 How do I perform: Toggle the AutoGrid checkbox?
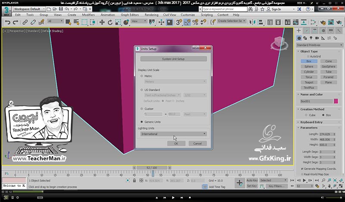(x=308, y=57)
